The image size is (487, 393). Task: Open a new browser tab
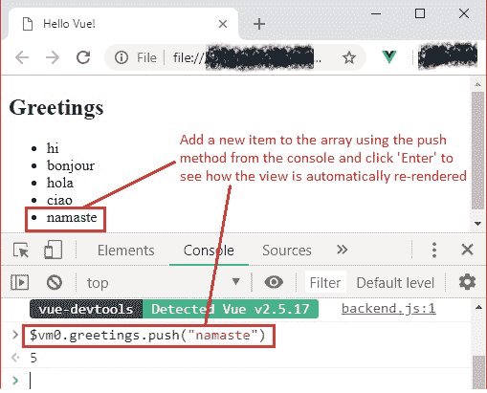[259, 24]
